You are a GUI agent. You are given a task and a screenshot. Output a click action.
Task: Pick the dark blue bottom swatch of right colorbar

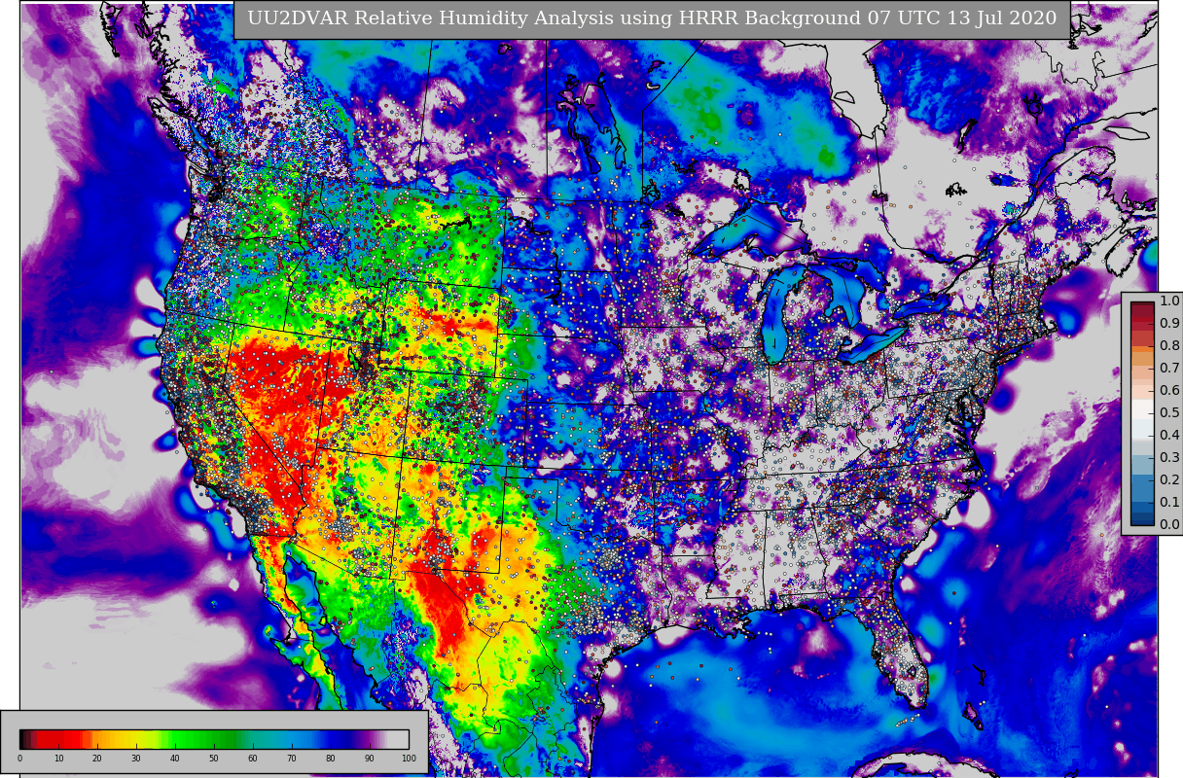(1142, 519)
